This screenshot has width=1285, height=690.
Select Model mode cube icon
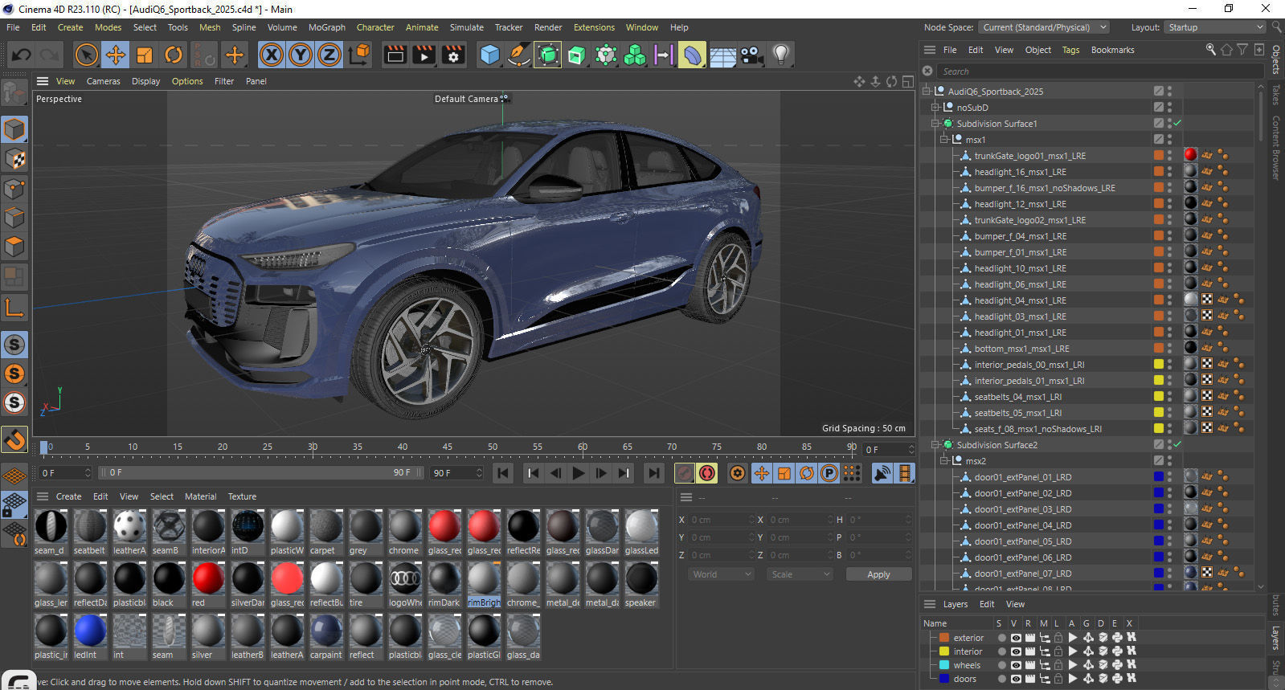click(x=14, y=129)
